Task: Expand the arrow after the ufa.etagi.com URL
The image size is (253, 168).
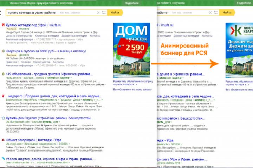Action: [69, 144]
